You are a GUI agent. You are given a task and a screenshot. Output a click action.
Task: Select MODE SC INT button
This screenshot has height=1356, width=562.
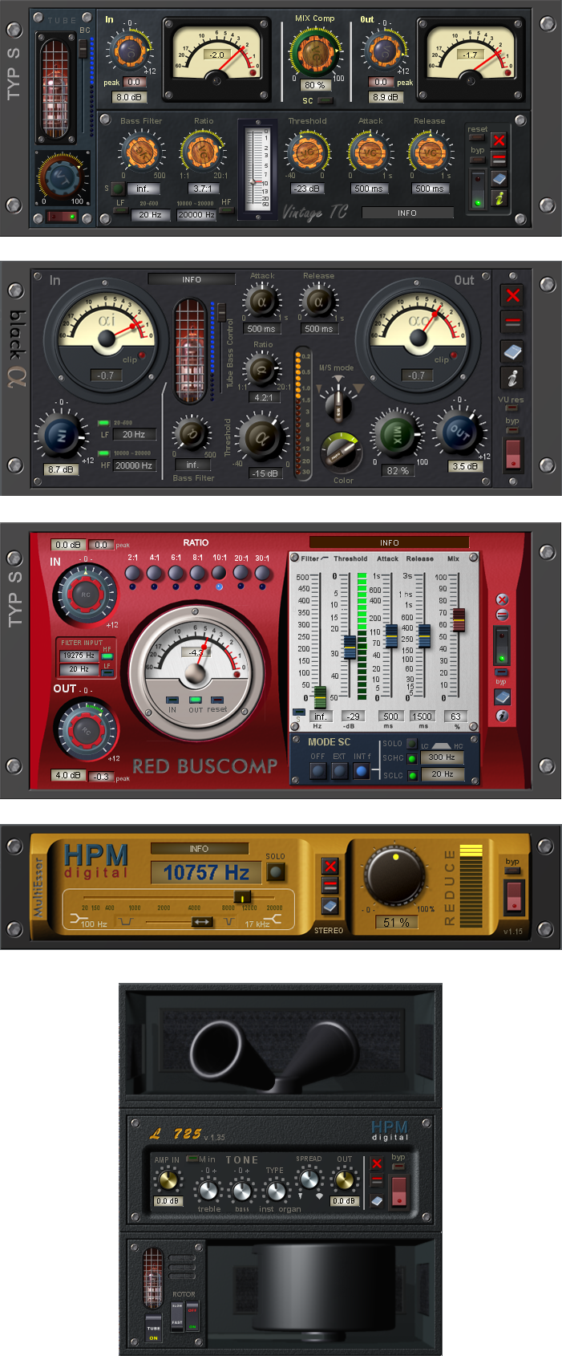(x=362, y=771)
